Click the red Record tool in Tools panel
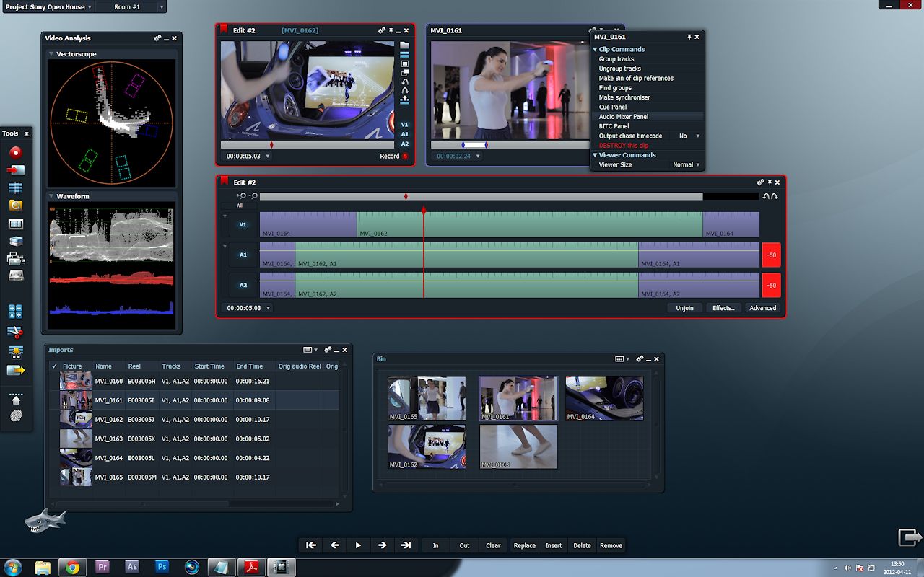The width and height of the screenshot is (924, 577). tap(15, 152)
